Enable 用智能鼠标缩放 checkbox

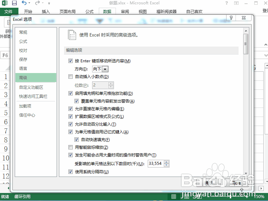(x=70, y=147)
